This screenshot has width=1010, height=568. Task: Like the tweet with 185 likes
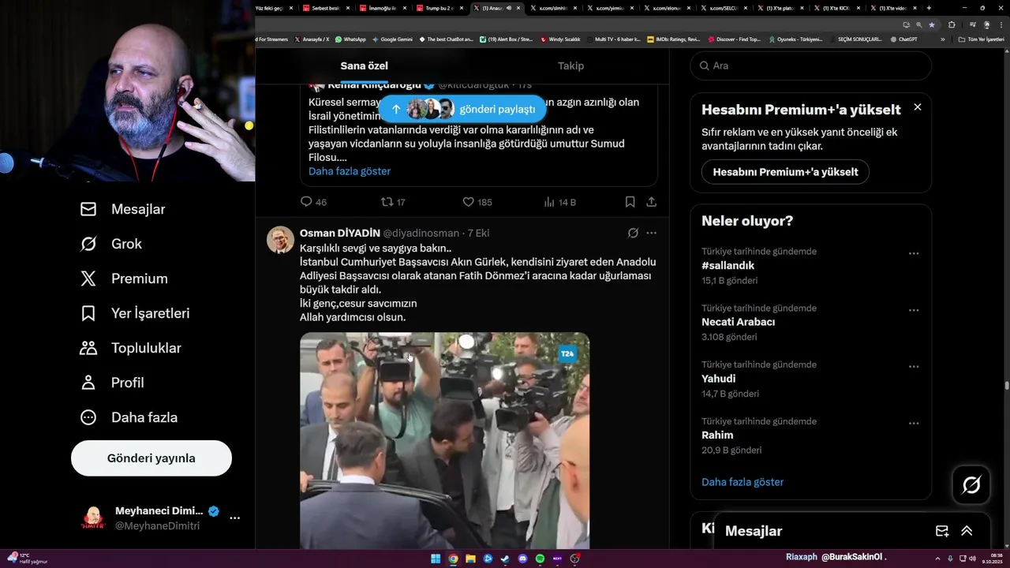(x=477, y=202)
